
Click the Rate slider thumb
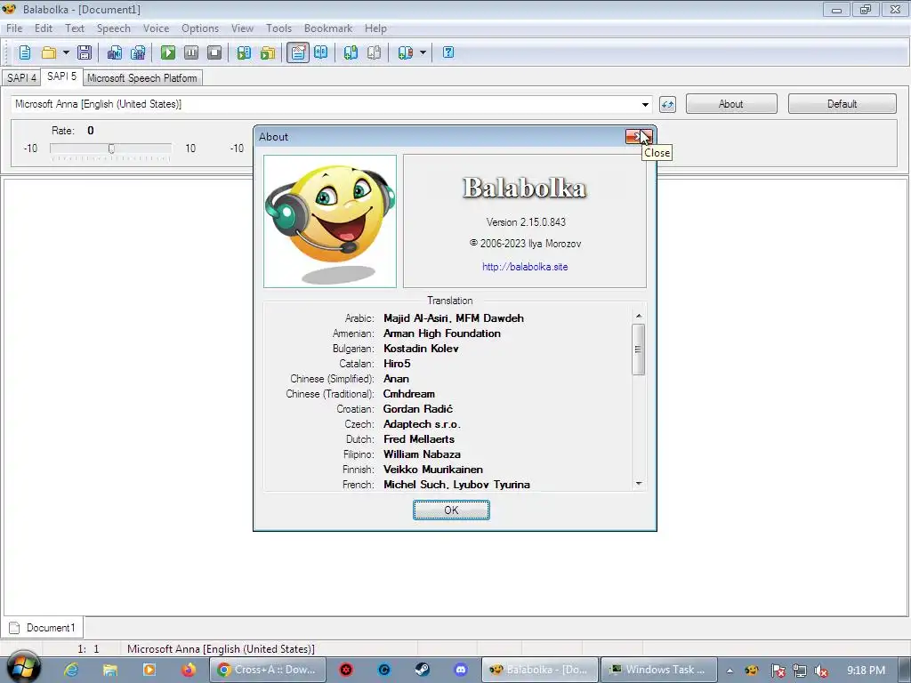(x=111, y=149)
